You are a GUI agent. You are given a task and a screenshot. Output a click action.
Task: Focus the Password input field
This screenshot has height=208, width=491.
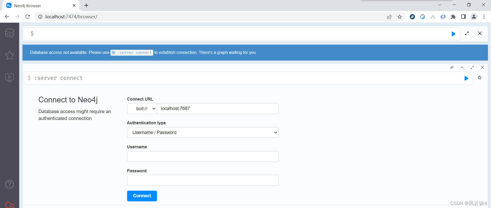point(203,180)
